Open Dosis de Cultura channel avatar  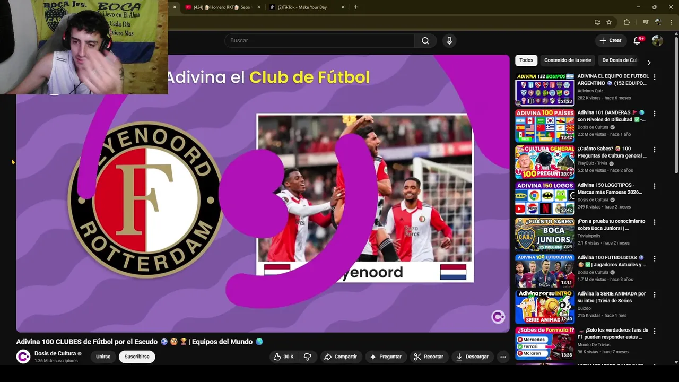coord(23,357)
